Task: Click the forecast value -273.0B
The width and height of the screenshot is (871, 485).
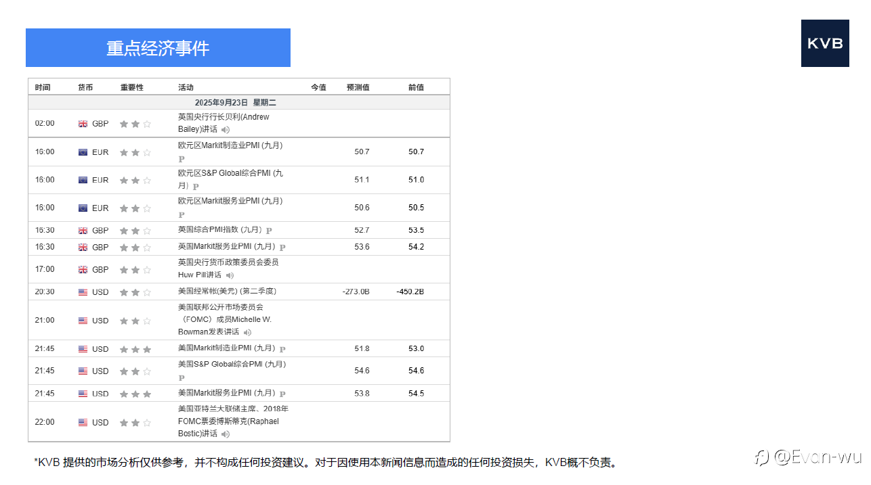Action: tap(356, 292)
